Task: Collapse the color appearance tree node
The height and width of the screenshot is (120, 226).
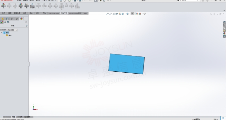Action: click(x=1, y=33)
